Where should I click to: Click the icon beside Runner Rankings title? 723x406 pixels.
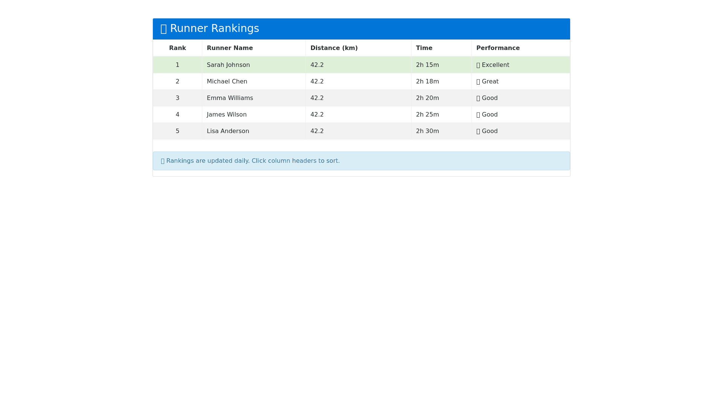[x=163, y=29]
